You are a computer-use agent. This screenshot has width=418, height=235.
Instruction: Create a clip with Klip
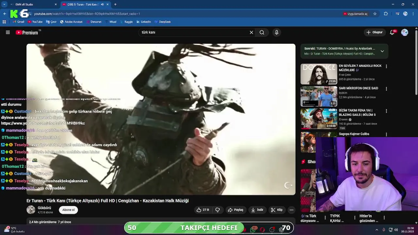point(277,210)
